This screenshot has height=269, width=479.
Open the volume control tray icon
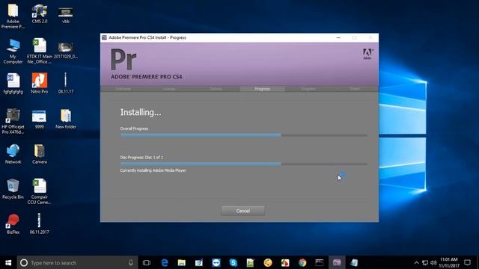[x=433, y=262]
